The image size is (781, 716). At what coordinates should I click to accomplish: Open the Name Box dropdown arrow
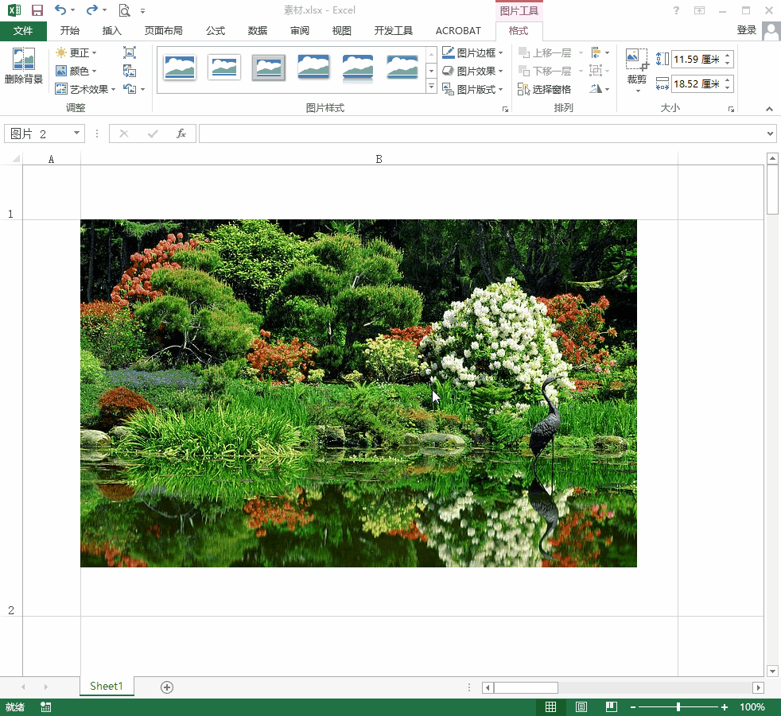76,133
